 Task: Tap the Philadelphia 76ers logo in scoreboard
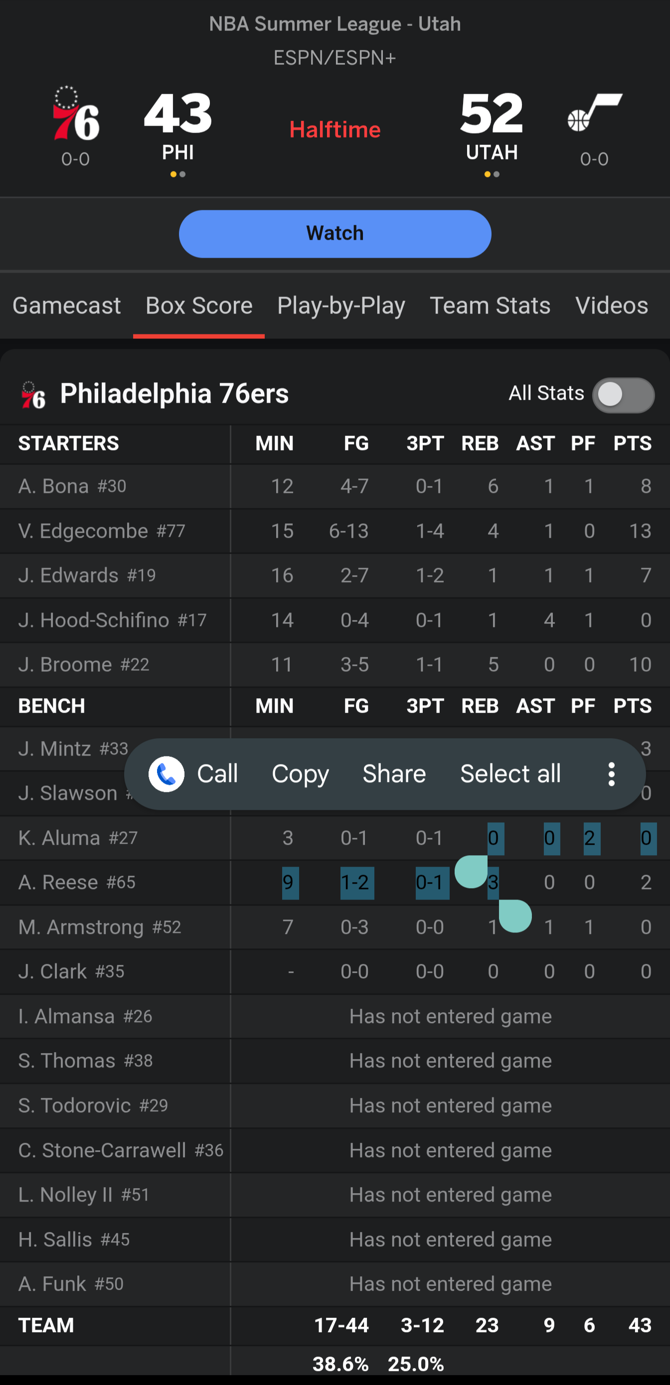click(x=76, y=114)
